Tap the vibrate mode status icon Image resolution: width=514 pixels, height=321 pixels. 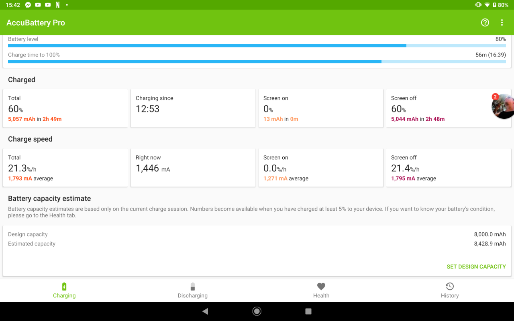coord(478,5)
